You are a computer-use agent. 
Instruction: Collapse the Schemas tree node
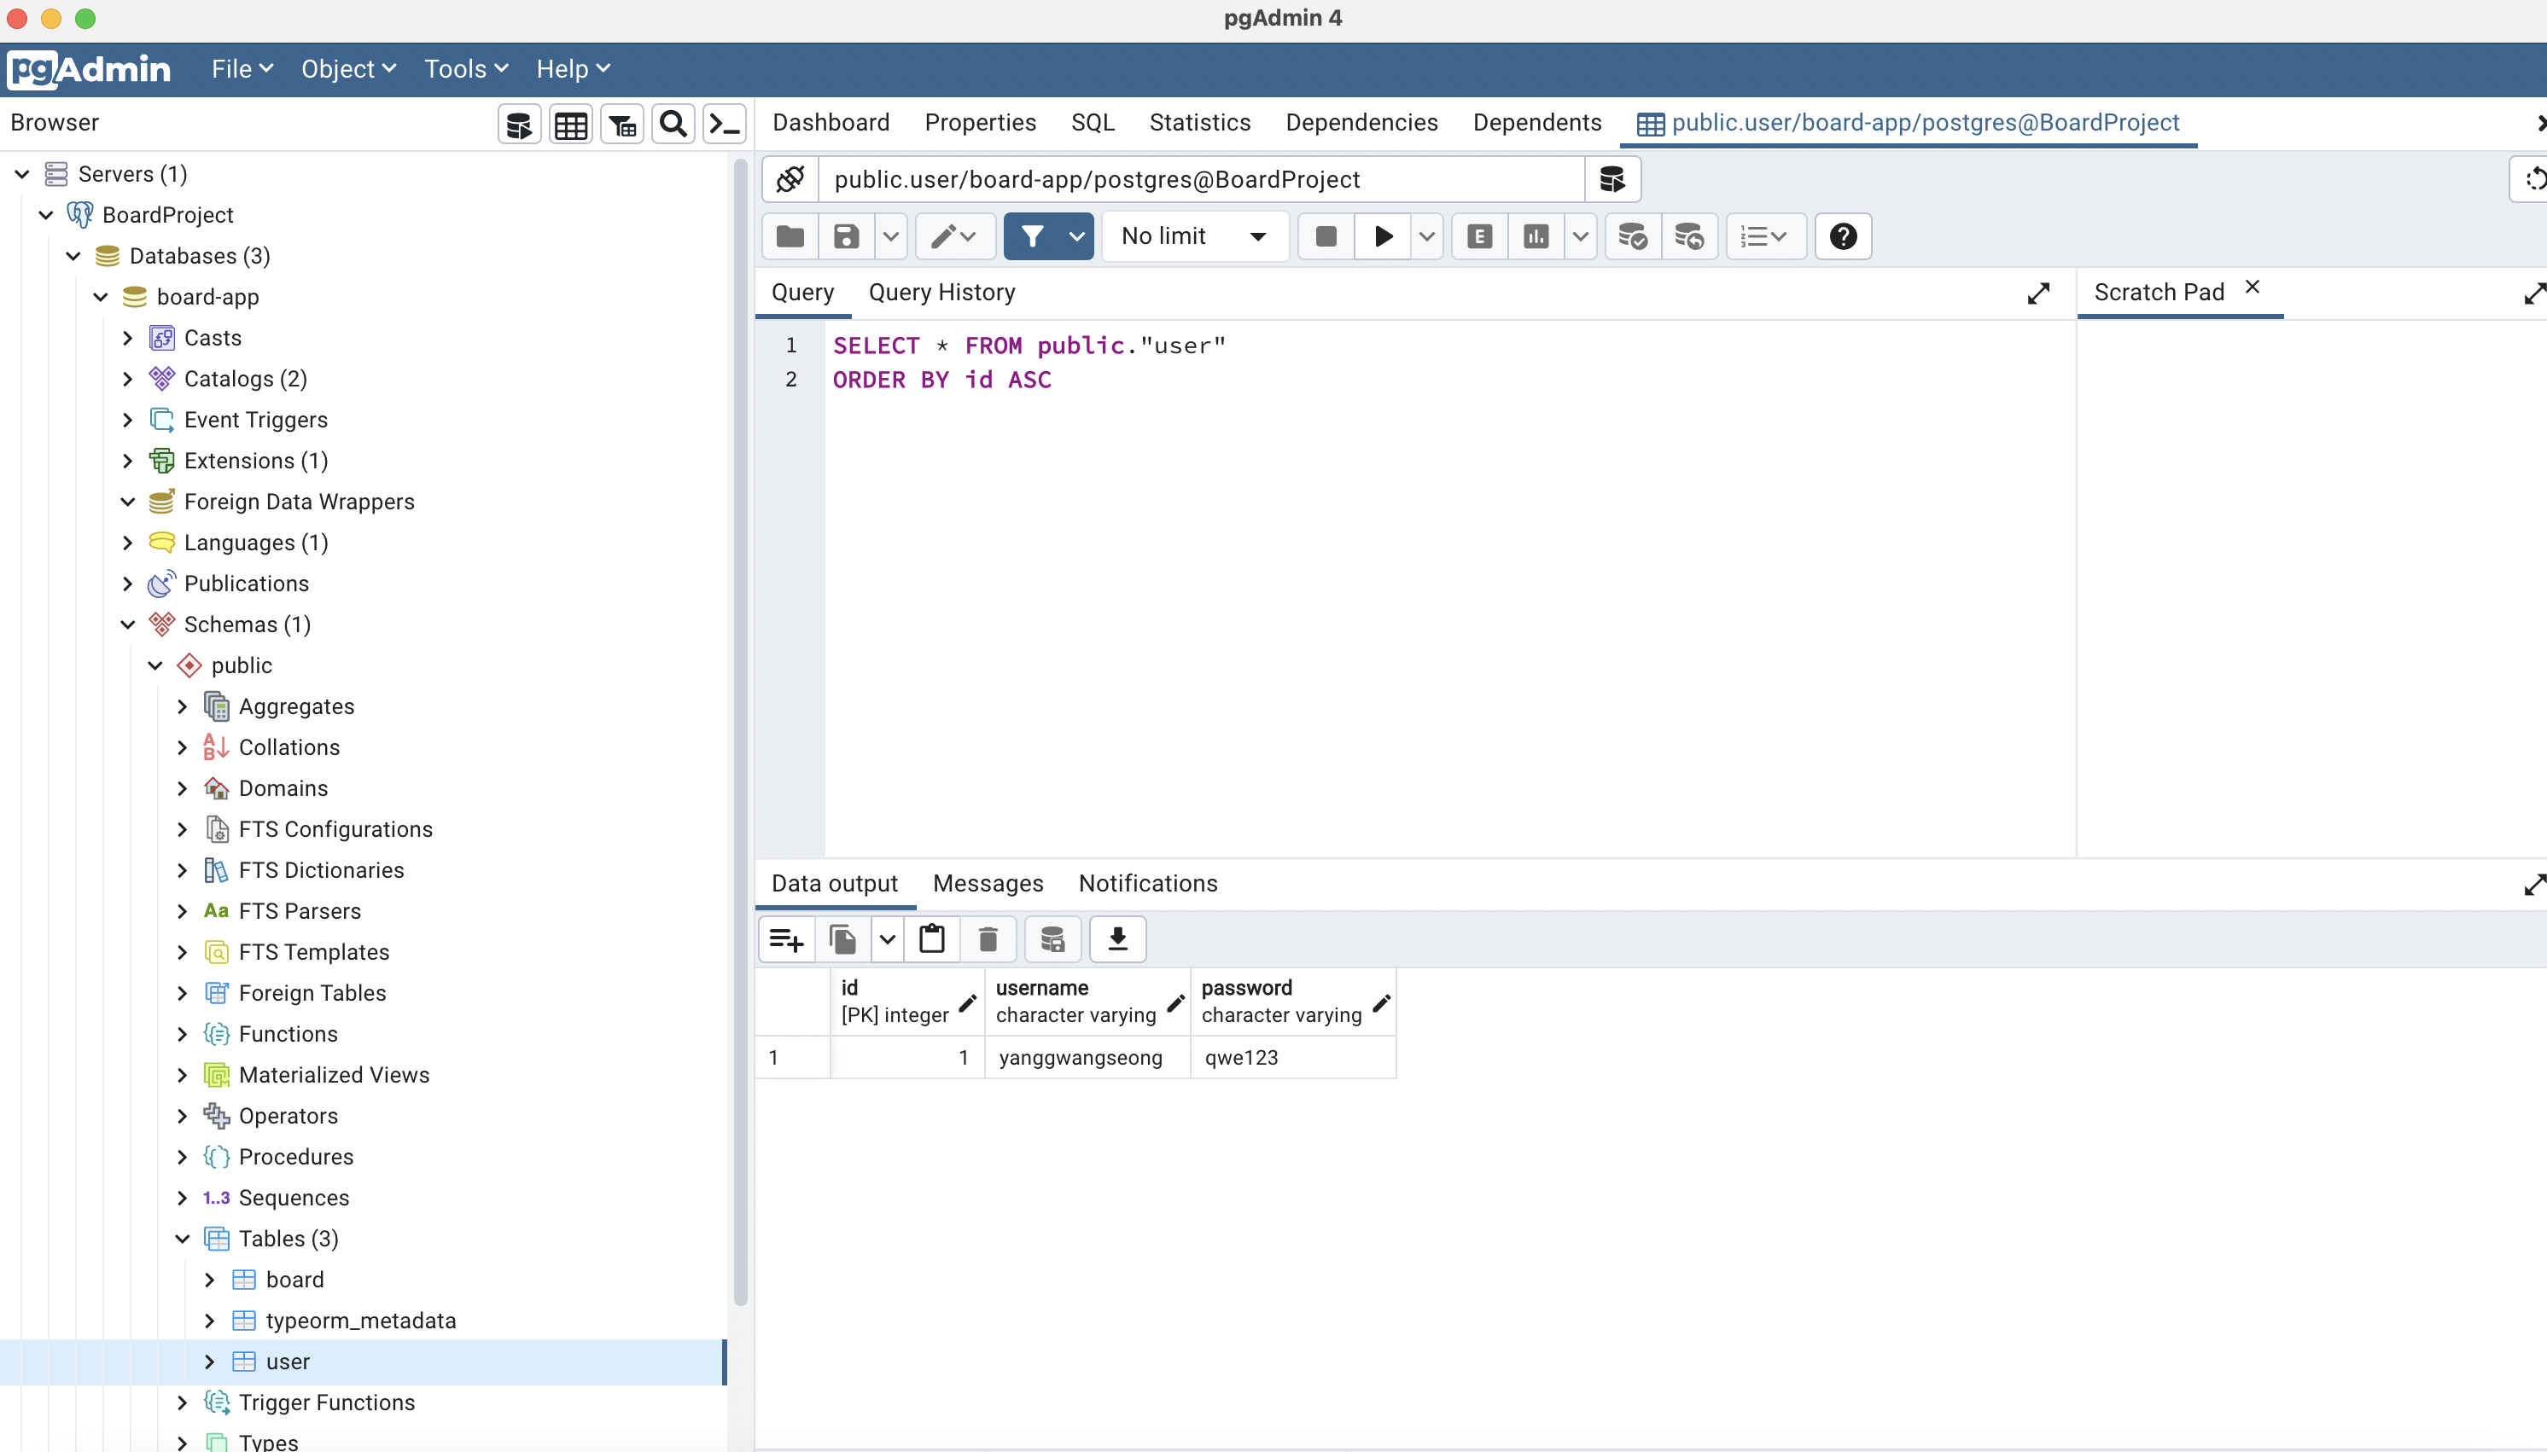128,624
